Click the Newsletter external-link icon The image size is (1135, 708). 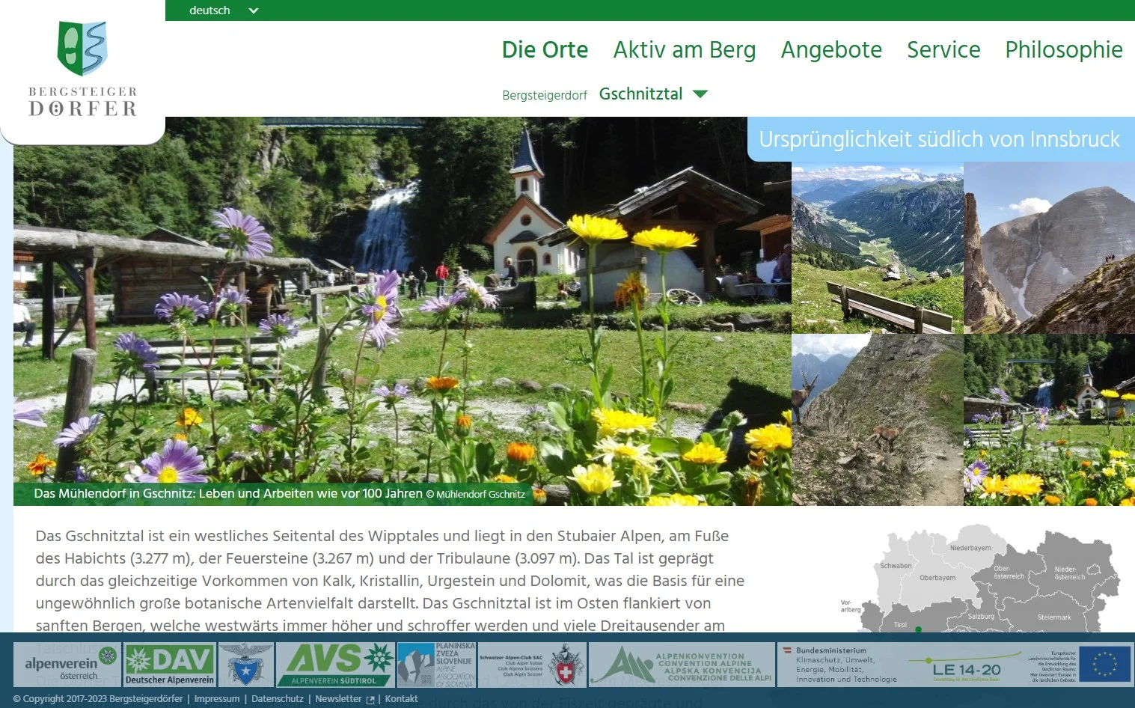pos(370,698)
